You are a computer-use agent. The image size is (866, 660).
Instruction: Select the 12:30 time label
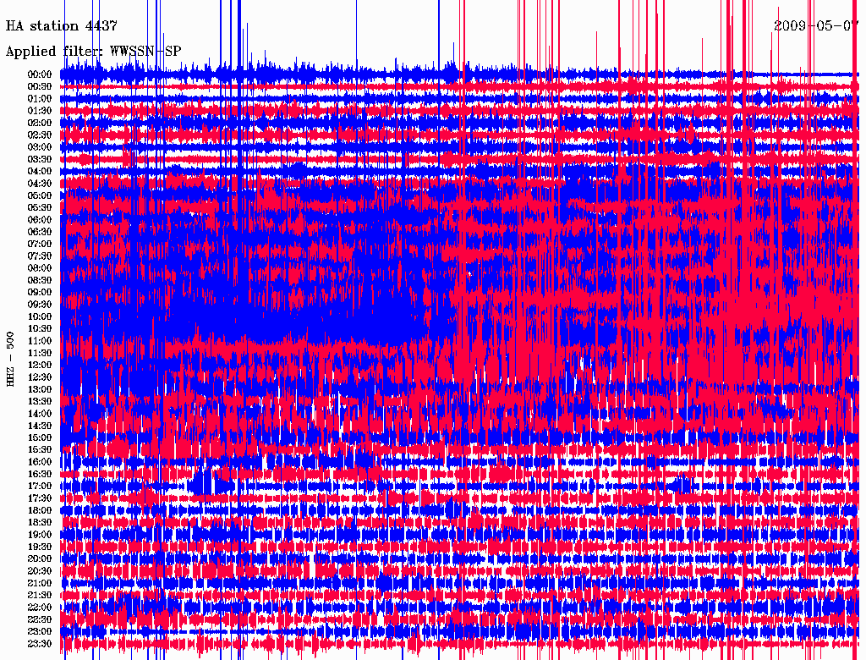(40, 377)
